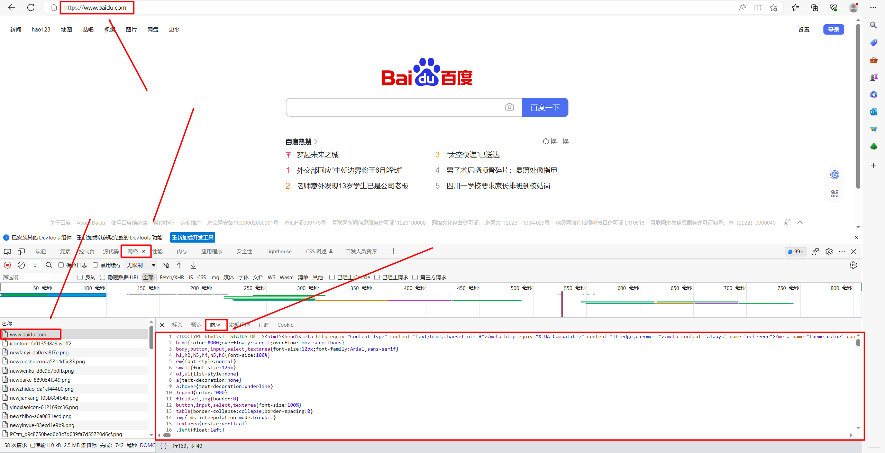
Task: Open the 更多 menu on Baidu nav
Action: click(x=174, y=29)
